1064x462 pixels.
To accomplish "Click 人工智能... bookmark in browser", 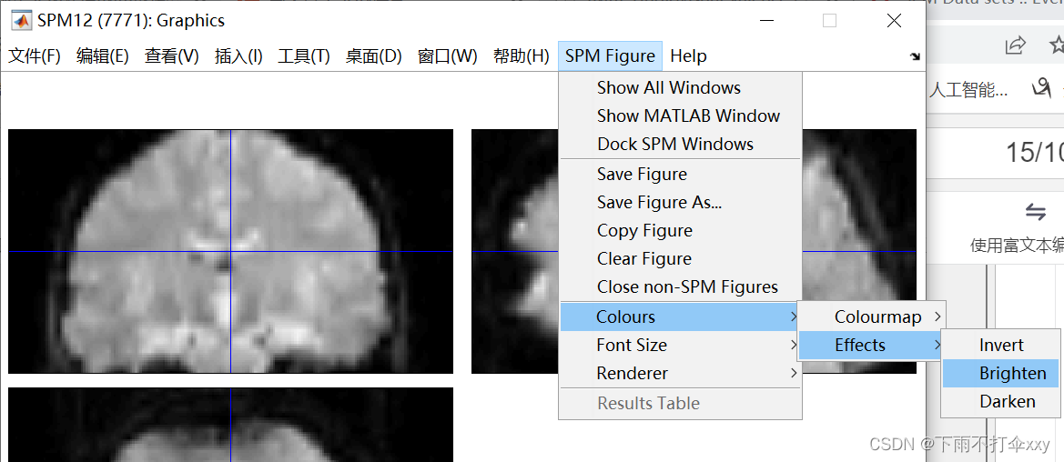I will click(968, 89).
